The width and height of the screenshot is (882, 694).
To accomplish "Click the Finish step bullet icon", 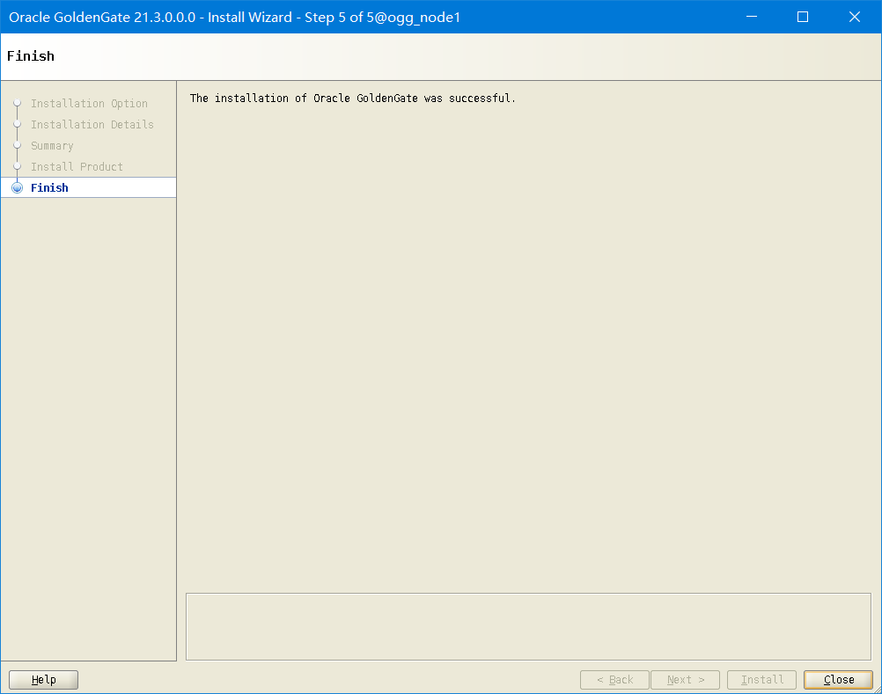I will point(18,187).
